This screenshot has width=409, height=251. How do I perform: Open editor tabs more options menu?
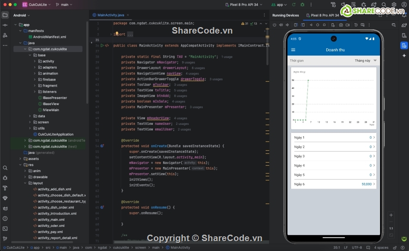point(264,15)
